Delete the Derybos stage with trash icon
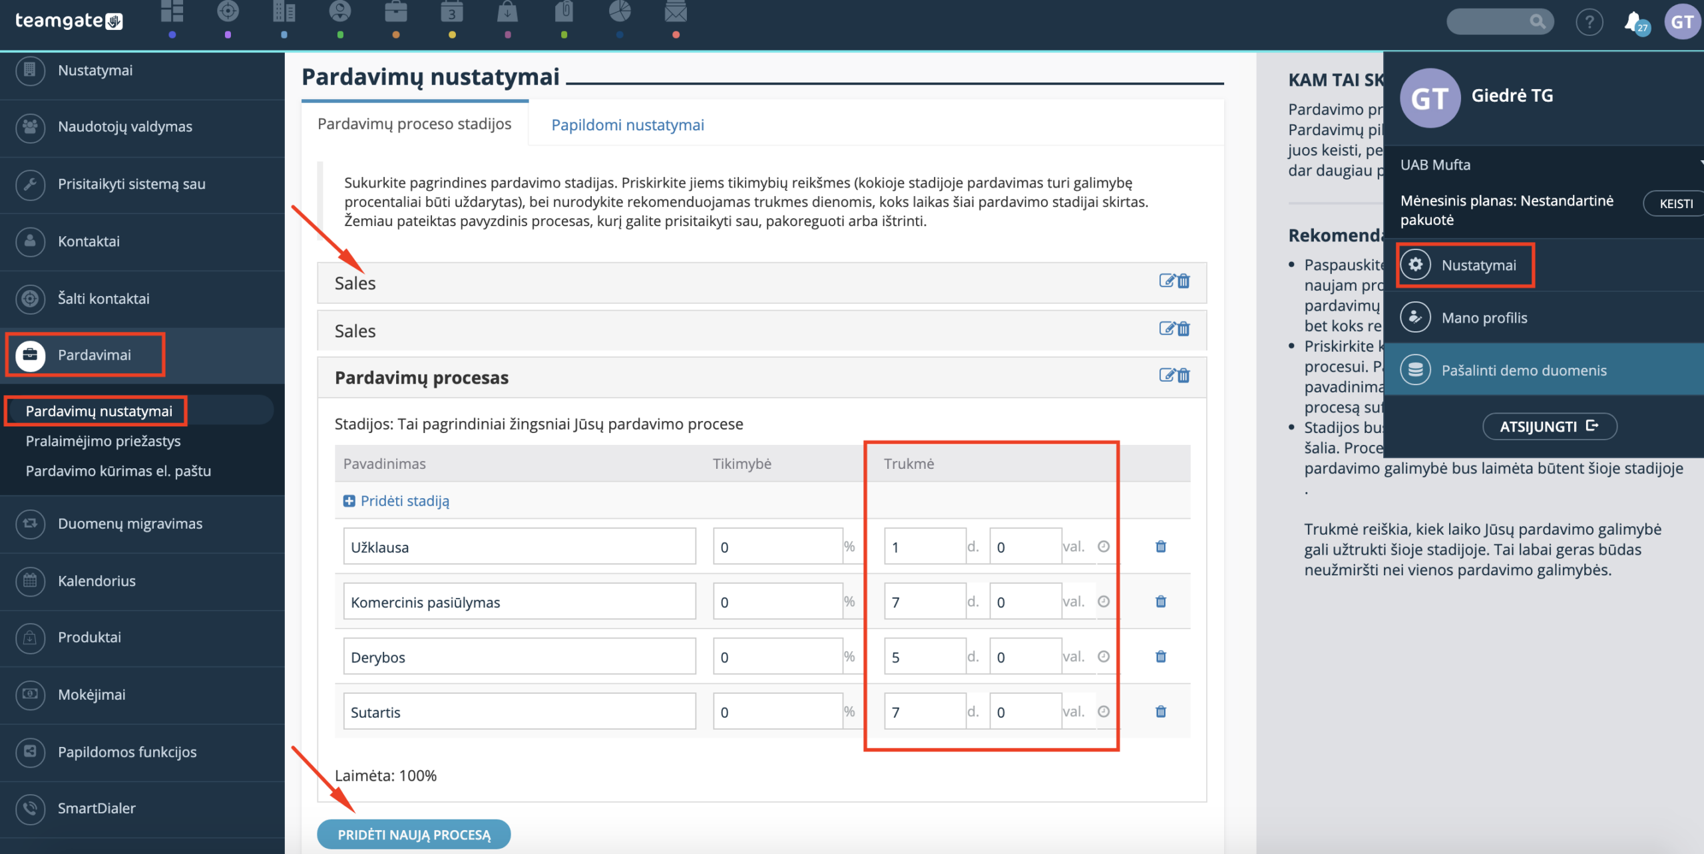The height and width of the screenshot is (854, 1704). click(1161, 656)
